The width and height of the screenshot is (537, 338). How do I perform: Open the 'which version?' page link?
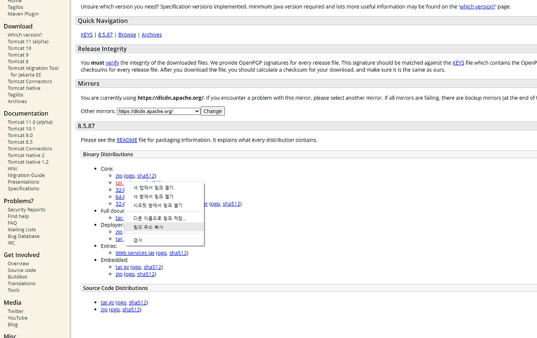pos(477,7)
